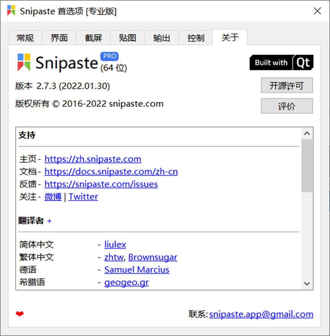Click the red heart icon

coord(19,314)
